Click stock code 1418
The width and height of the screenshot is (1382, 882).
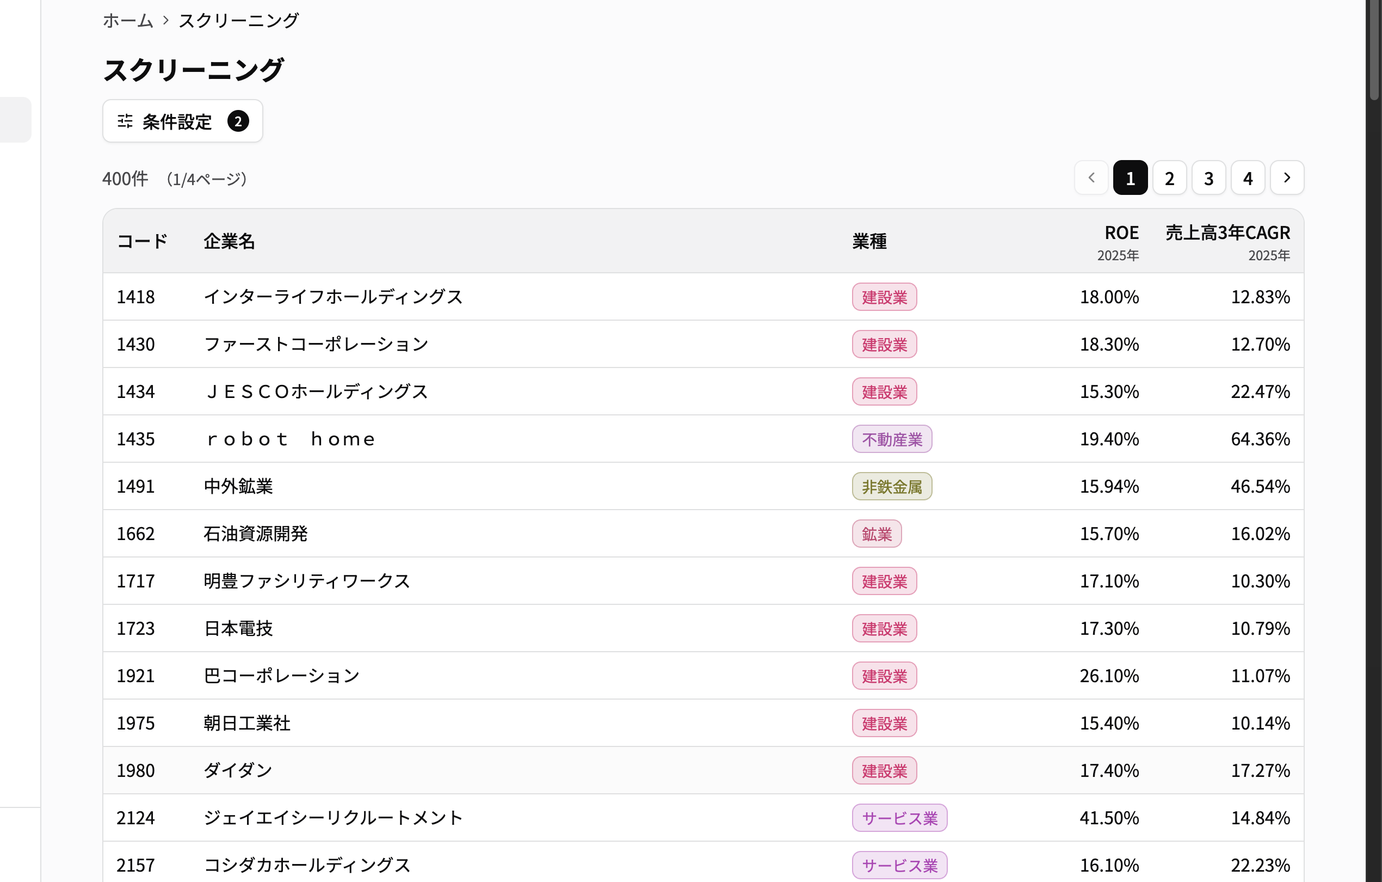coord(135,297)
